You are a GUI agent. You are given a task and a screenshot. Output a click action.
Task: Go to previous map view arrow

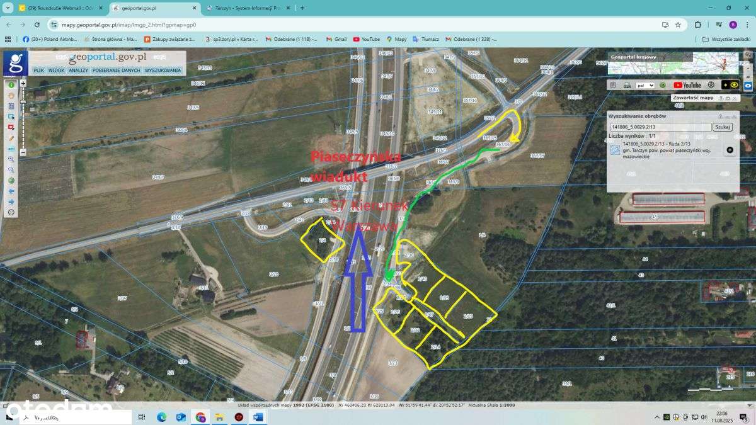[11, 191]
